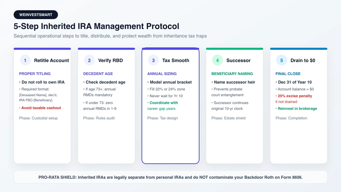Click the BENEFICIARY NAMING label
Screen dimensions: 341x192
[232, 74]
